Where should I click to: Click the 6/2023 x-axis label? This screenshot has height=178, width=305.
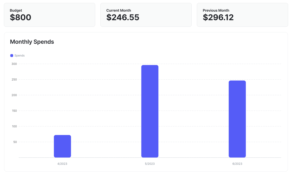click(237, 164)
